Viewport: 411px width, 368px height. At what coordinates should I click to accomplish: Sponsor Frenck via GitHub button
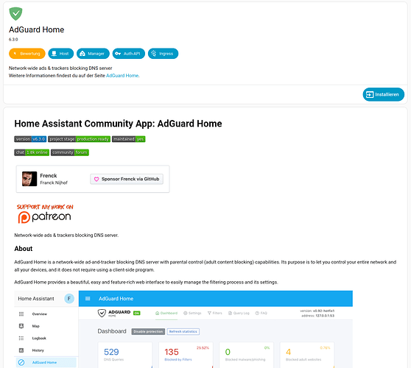pos(127,179)
